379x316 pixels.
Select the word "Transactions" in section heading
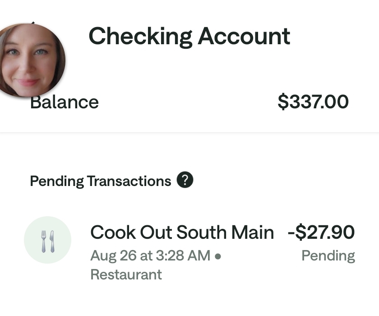click(x=129, y=181)
